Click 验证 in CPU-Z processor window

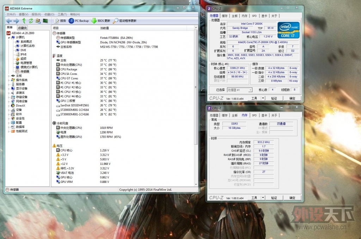tap(274, 98)
